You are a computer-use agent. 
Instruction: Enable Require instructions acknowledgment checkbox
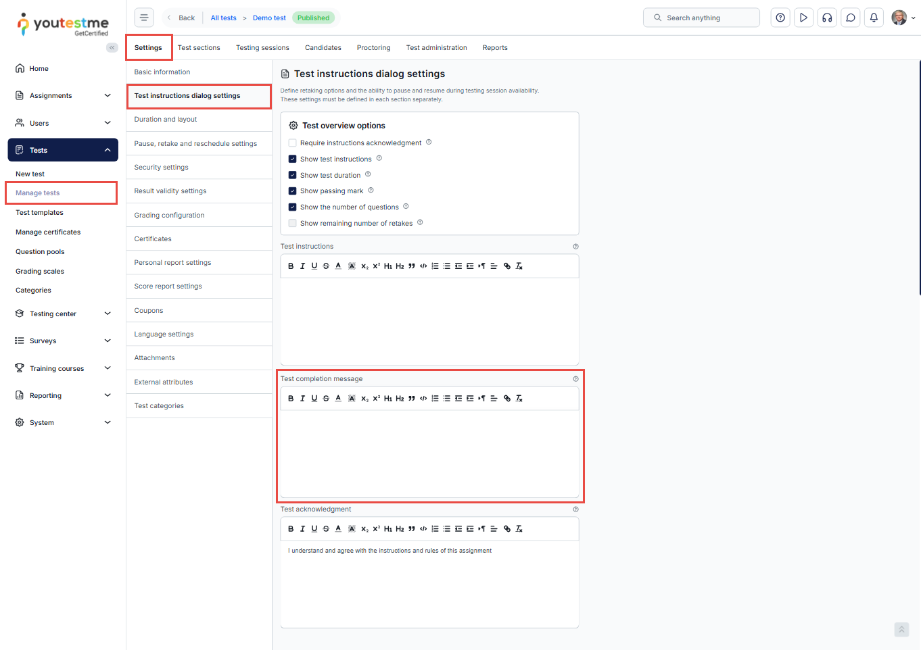(x=292, y=143)
